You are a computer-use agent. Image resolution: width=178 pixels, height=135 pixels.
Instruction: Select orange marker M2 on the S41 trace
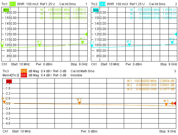click(79, 102)
